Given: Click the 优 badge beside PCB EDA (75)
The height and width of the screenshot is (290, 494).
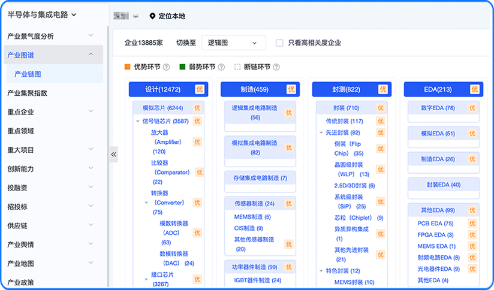Looking at the screenshot, I should 472,223.
